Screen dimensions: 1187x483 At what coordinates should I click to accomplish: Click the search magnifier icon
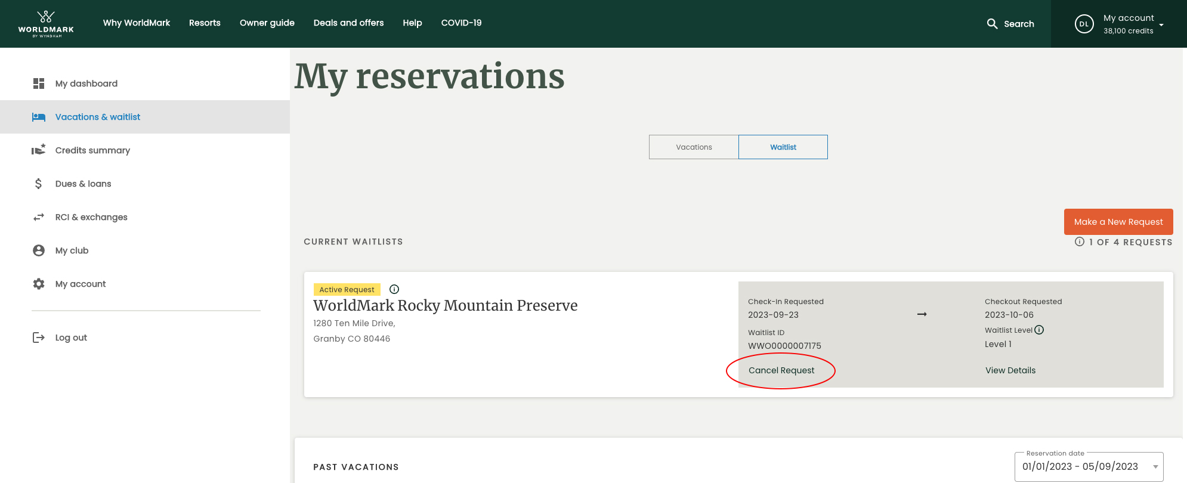(x=992, y=24)
